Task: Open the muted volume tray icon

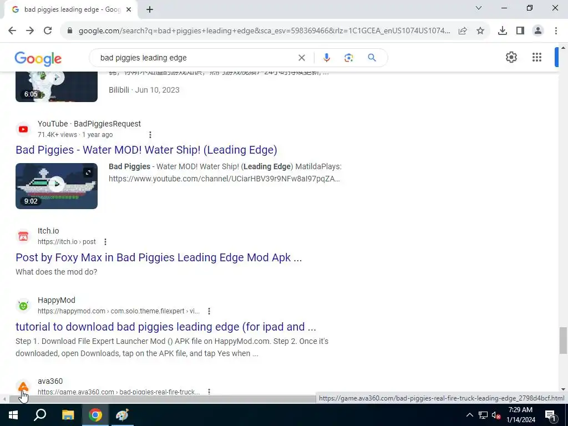Action: coord(496,415)
